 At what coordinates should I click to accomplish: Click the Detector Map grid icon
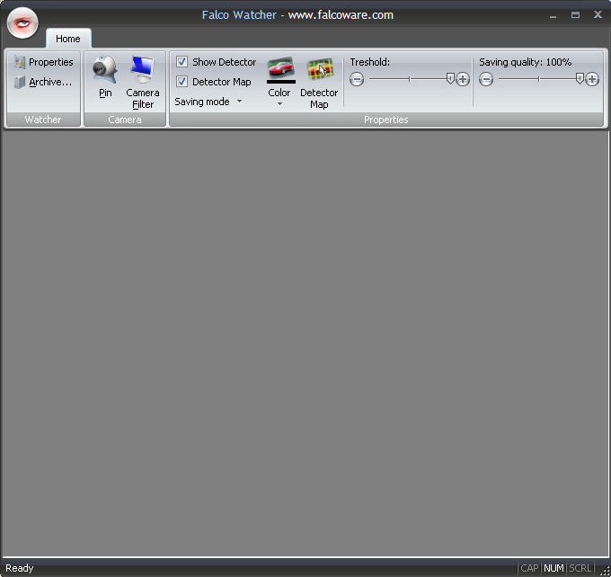point(319,70)
